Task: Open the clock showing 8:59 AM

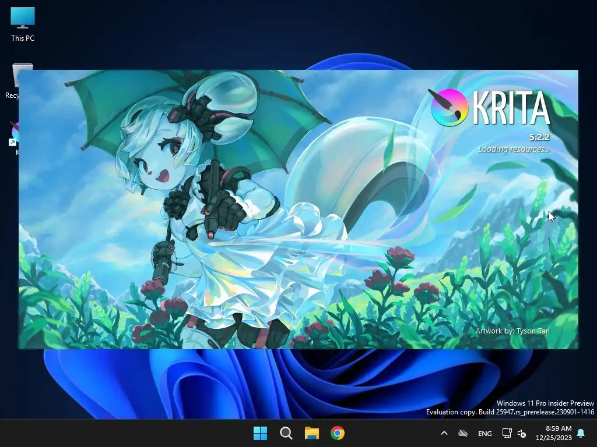Action: pos(554,433)
